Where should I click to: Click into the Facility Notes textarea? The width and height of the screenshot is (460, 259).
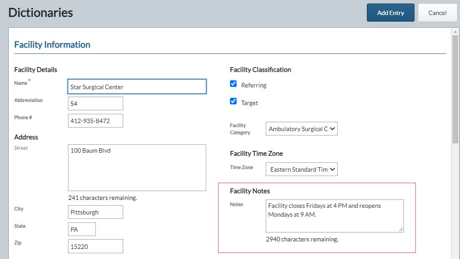335,216
